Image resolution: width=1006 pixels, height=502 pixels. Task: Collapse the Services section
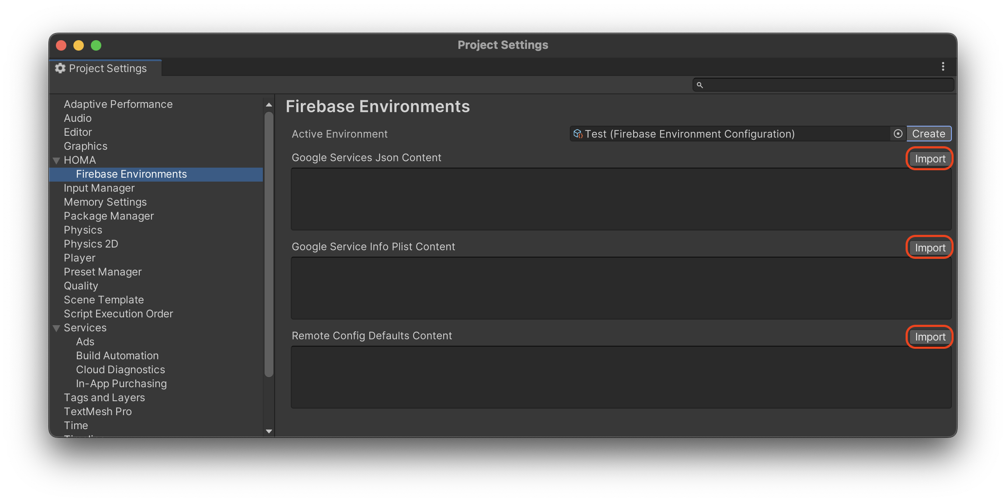pyautogui.click(x=56, y=328)
